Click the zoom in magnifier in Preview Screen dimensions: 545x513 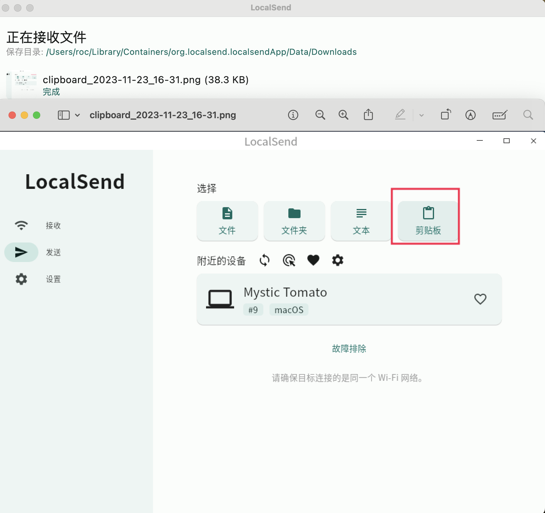343,115
